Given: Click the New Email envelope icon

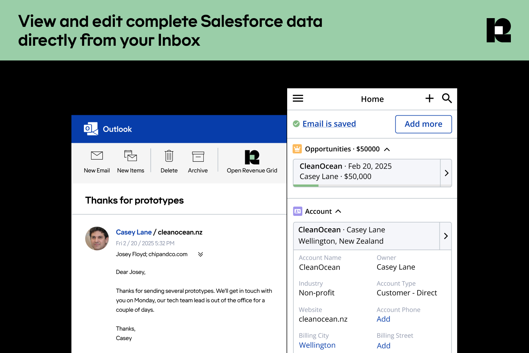Looking at the screenshot, I should point(97,156).
